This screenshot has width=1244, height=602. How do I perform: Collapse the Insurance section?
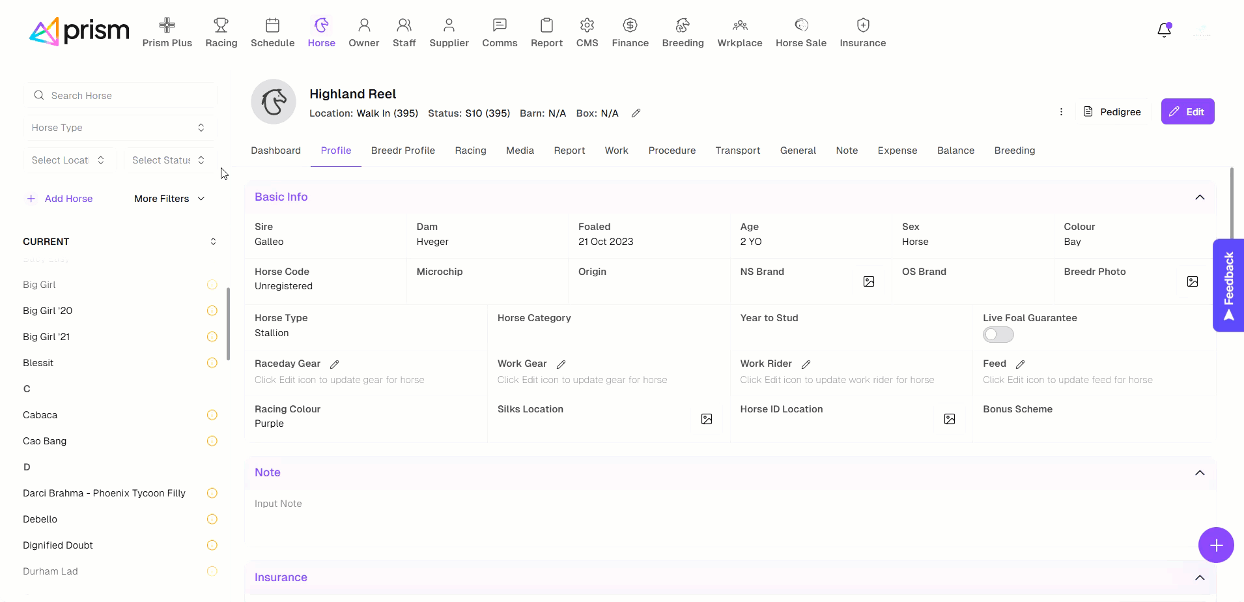(1200, 578)
